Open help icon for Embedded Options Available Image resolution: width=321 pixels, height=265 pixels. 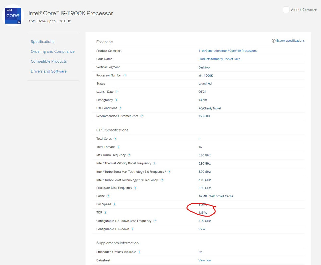click(139, 252)
